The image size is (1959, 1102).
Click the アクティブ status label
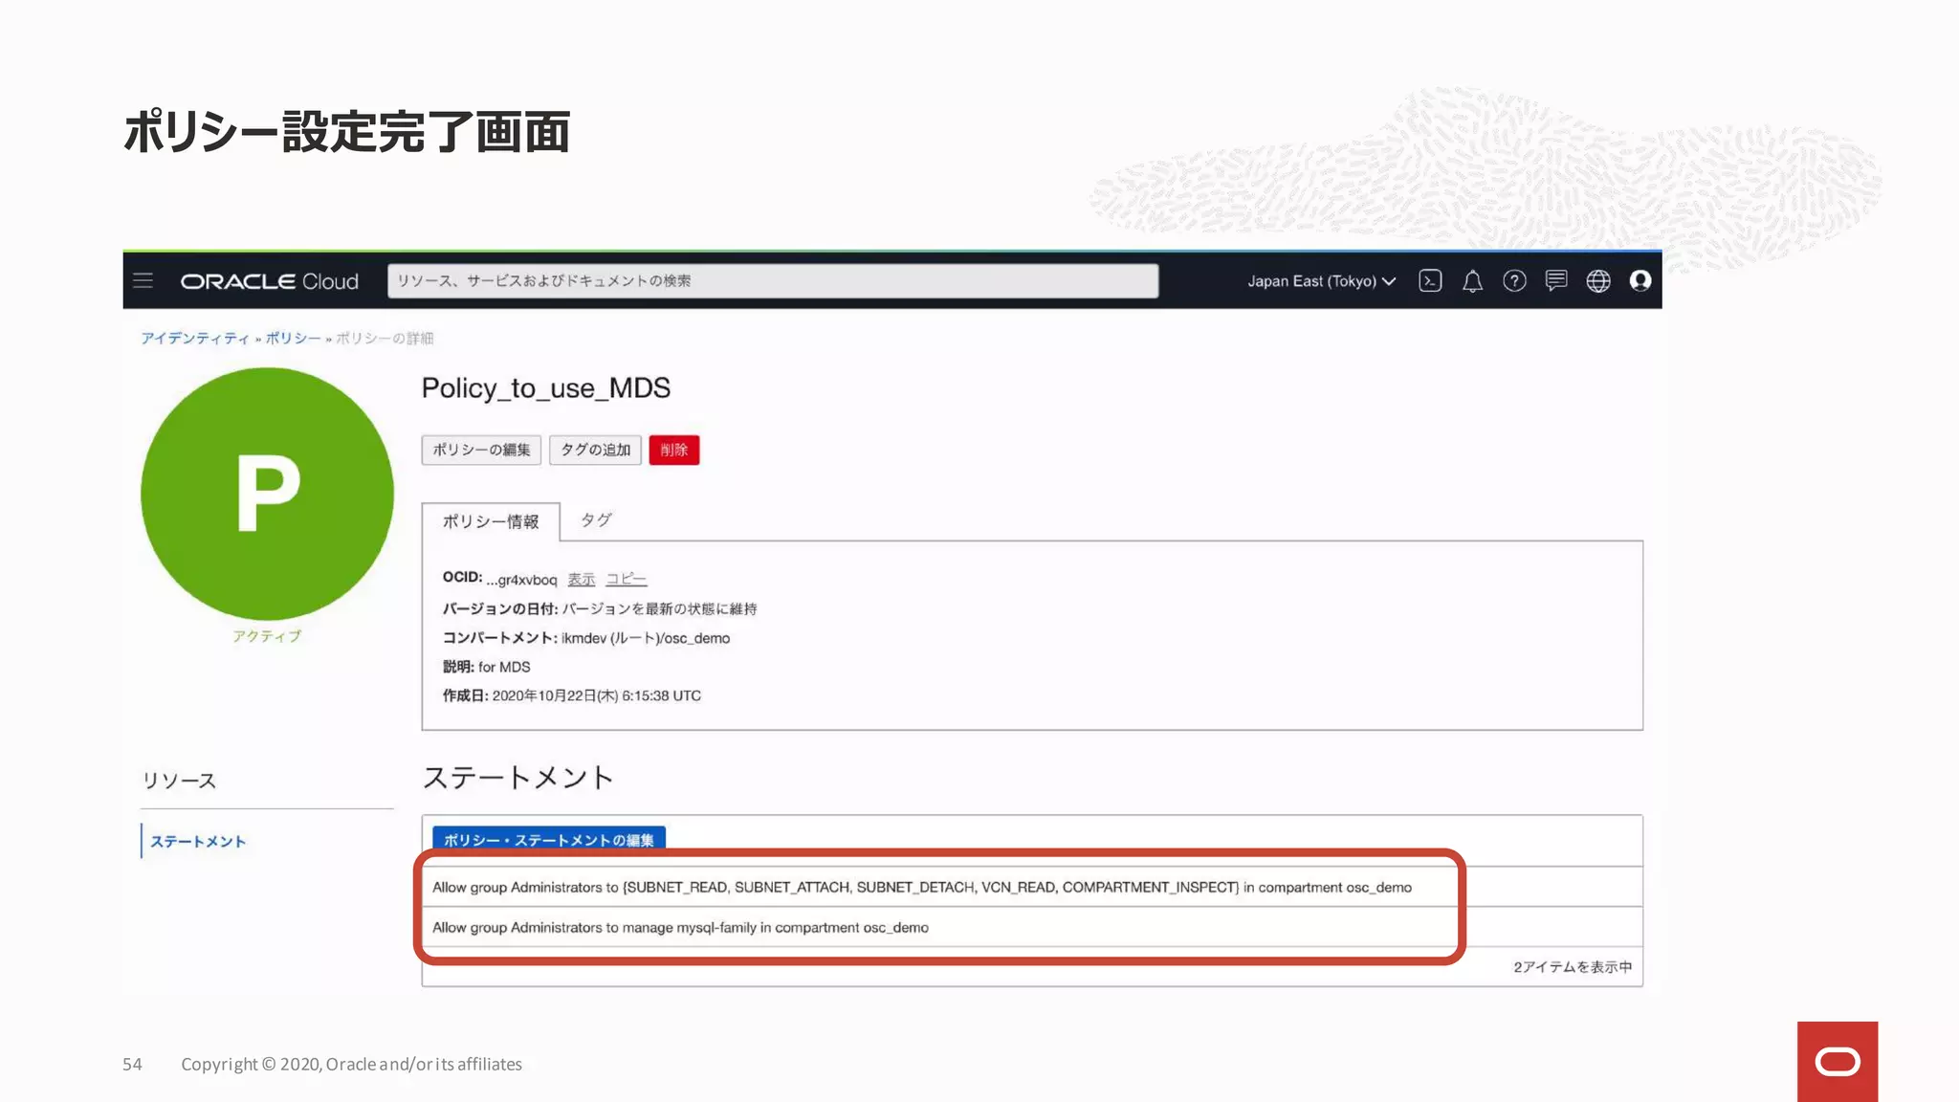pos(267,636)
